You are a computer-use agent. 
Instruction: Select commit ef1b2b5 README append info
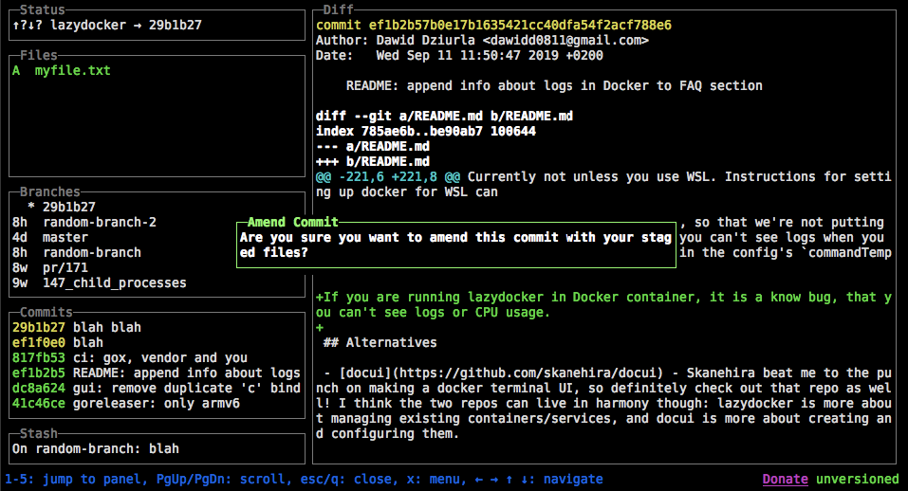coord(157,373)
